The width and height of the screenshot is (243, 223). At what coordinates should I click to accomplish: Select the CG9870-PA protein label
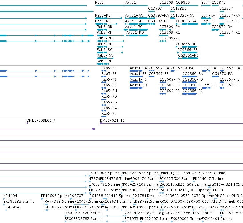222,74
